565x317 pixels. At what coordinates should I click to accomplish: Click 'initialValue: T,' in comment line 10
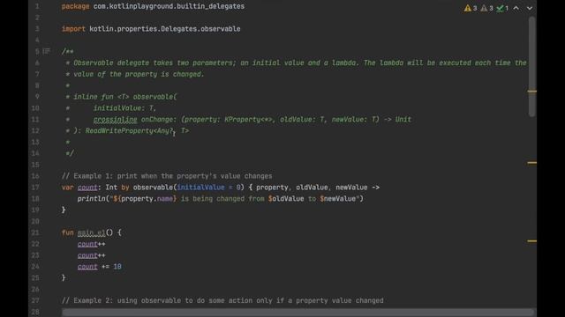[124, 108]
